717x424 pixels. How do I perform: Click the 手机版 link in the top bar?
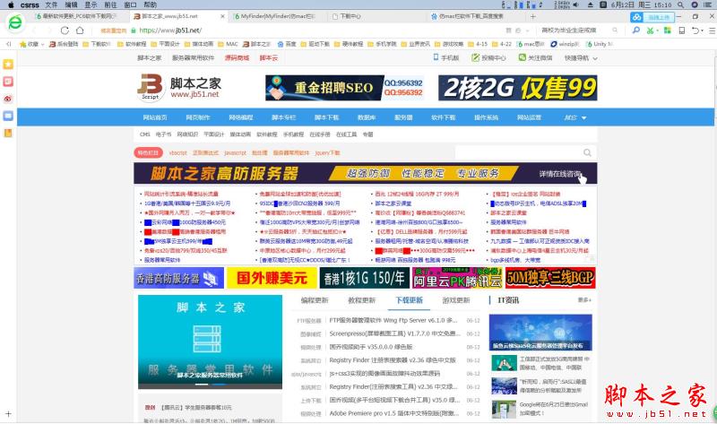[x=445, y=58]
